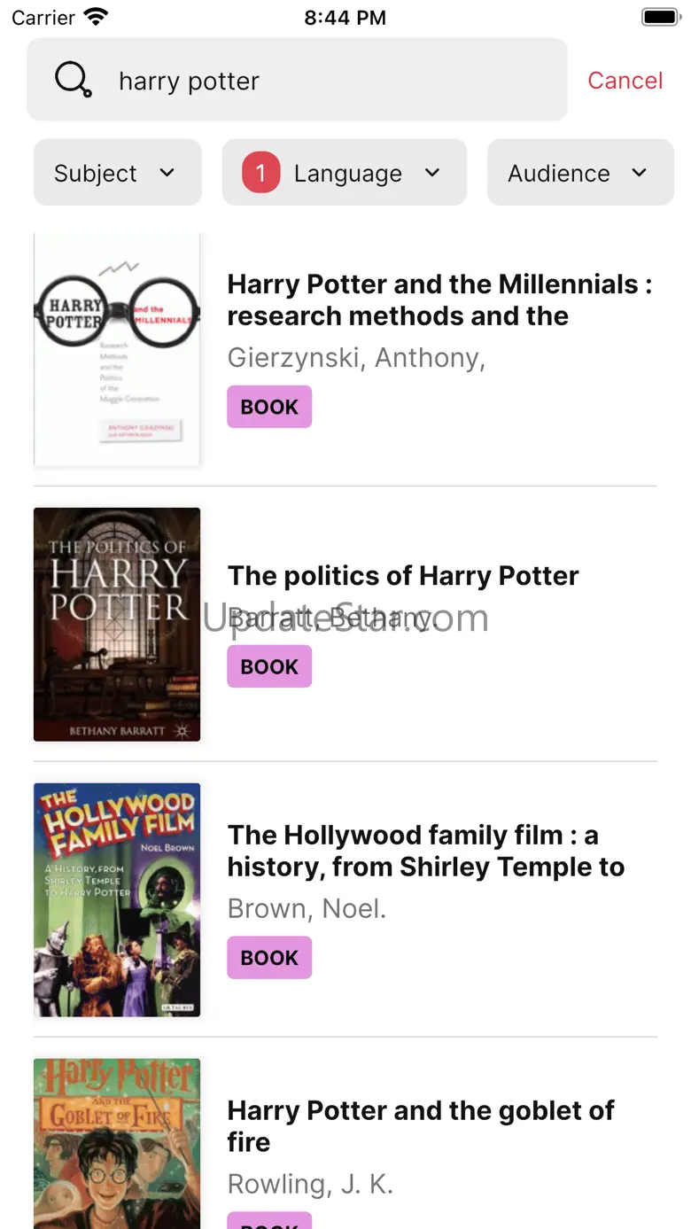This screenshot has width=691, height=1229.
Task: Cancel the search
Action: click(625, 81)
